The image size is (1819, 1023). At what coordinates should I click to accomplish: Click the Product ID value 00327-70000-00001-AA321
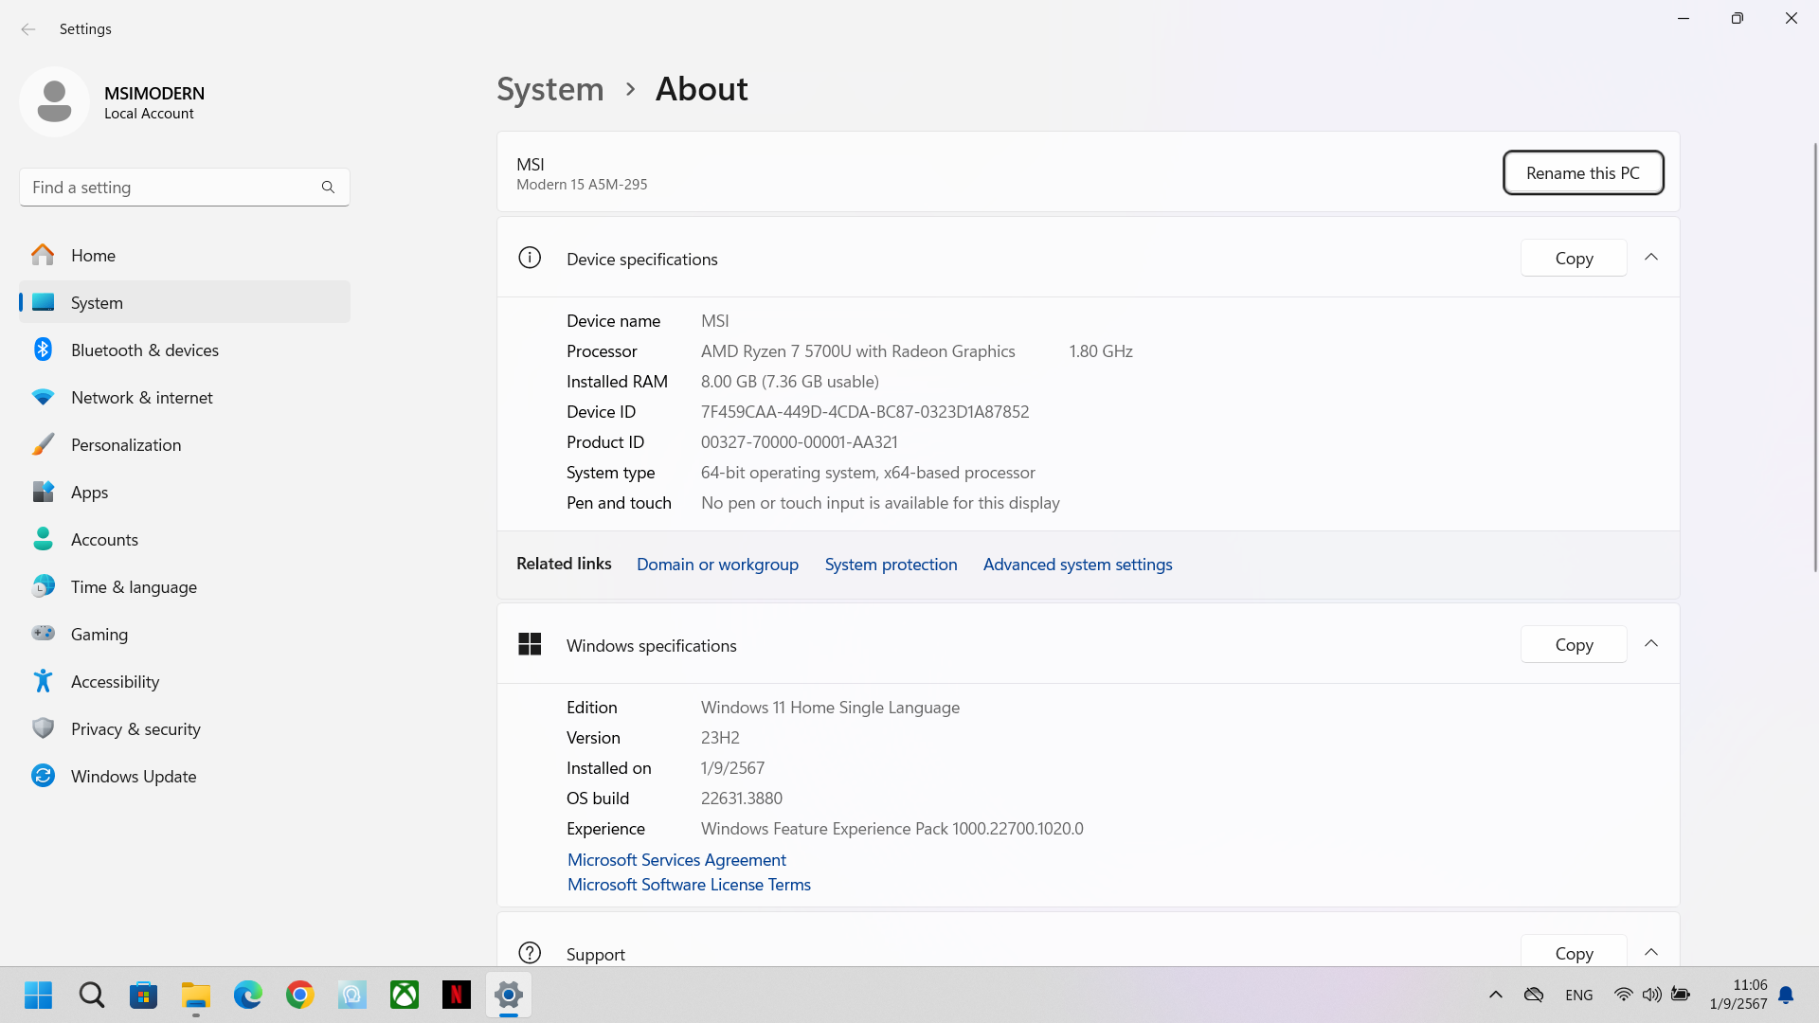point(800,442)
